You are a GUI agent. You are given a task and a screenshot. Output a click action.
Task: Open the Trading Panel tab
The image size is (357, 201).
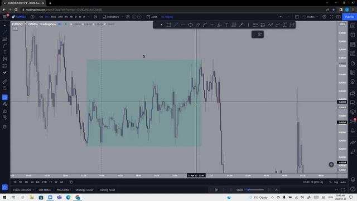(x=107, y=190)
